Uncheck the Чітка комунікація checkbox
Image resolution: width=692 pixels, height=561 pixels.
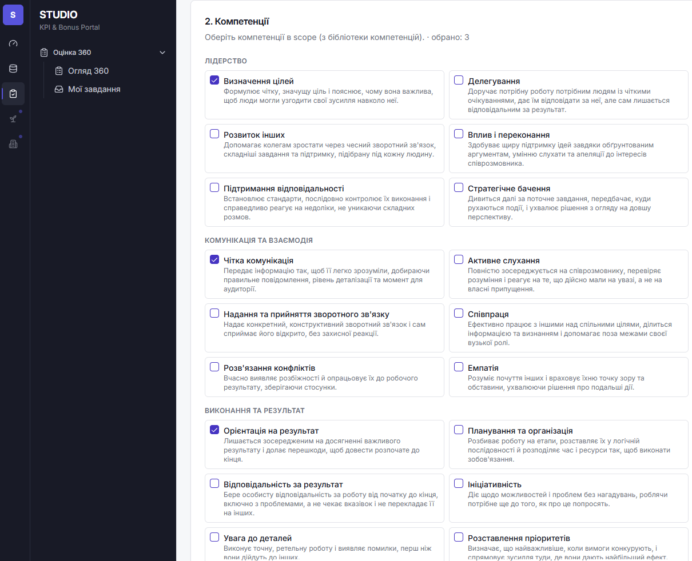coord(214,260)
